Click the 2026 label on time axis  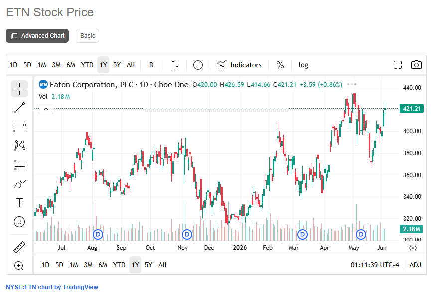coord(240,248)
